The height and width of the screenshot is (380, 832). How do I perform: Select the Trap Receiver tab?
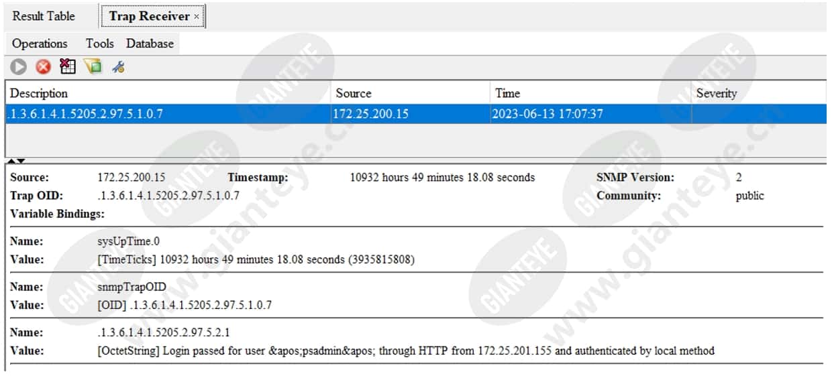coord(149,16)
